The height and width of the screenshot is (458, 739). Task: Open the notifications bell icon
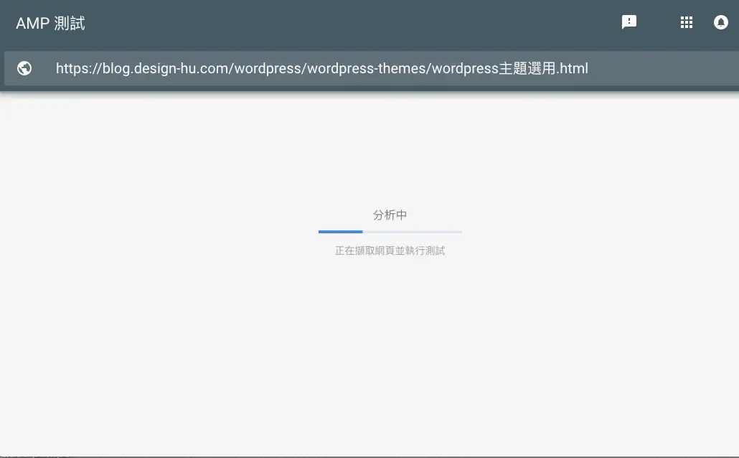point(720,22)
